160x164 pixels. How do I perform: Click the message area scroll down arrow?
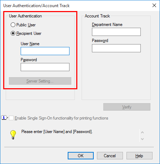tap(142, 139)
